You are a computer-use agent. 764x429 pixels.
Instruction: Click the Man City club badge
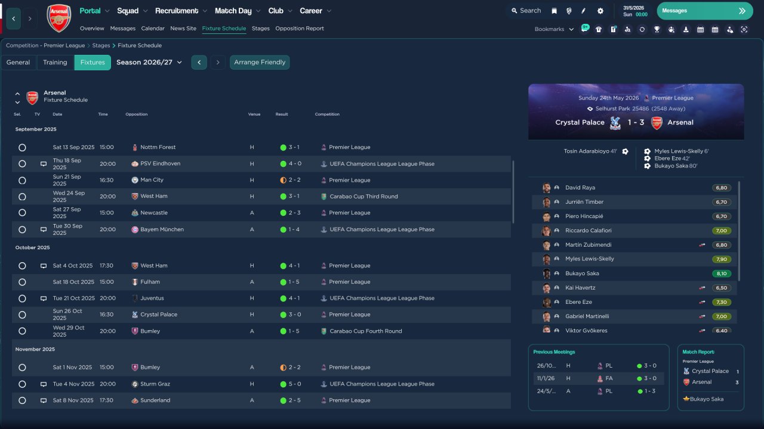point(135,180)
